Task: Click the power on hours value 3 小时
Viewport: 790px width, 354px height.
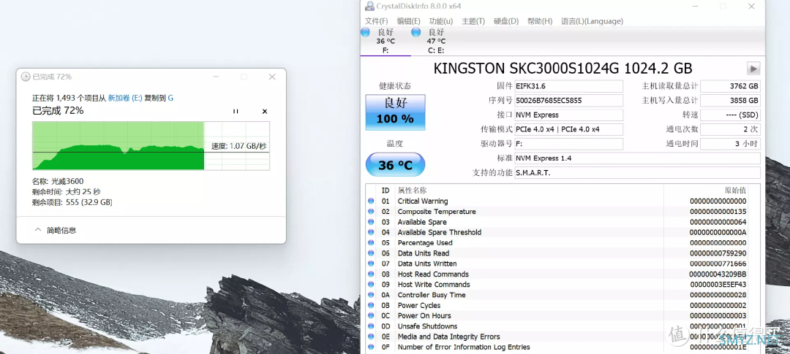Action: click(730, 145)
